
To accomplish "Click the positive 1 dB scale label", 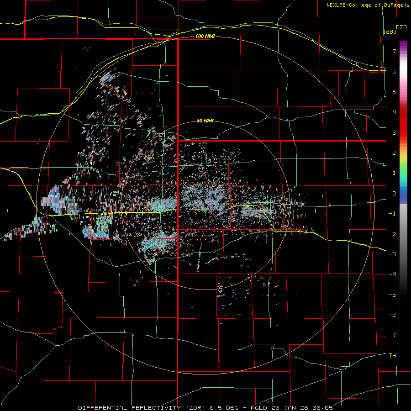I will click(x=394, y=173).
